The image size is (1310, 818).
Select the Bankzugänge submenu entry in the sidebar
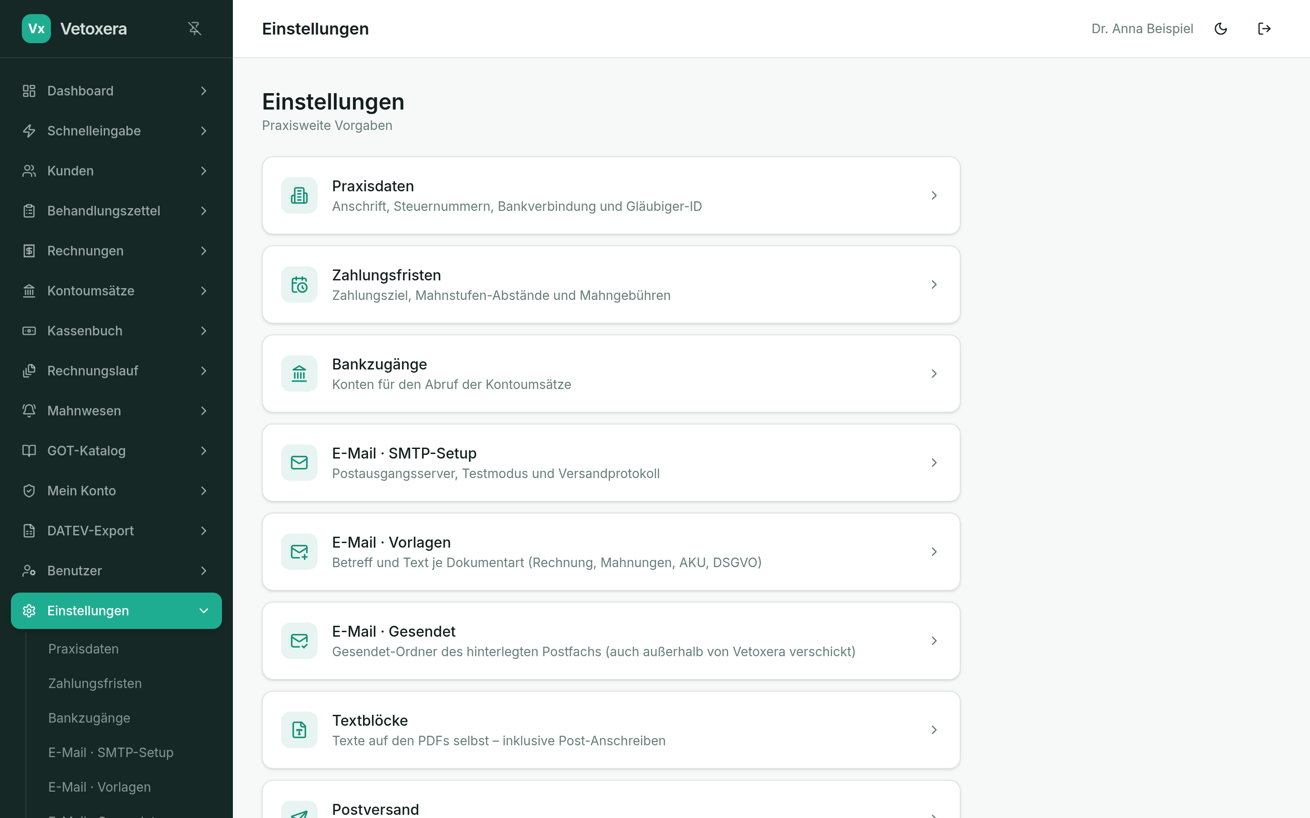[89, 718]
